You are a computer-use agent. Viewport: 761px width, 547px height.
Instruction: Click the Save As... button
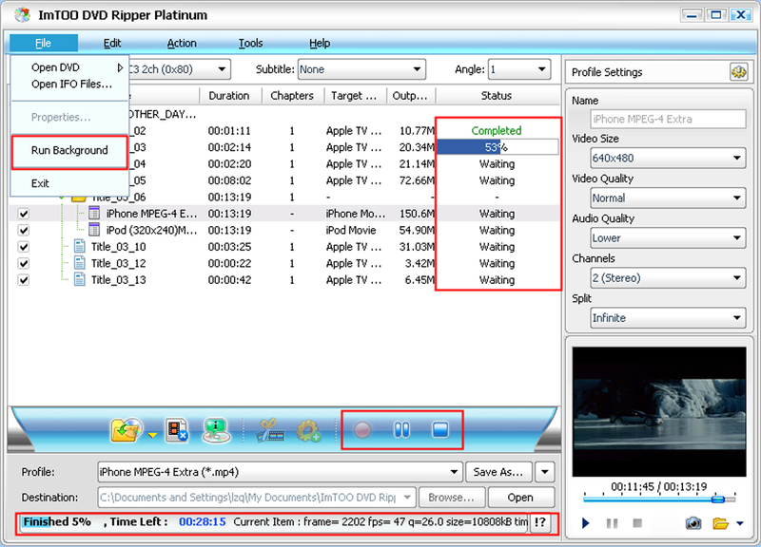tap(498, 471)
